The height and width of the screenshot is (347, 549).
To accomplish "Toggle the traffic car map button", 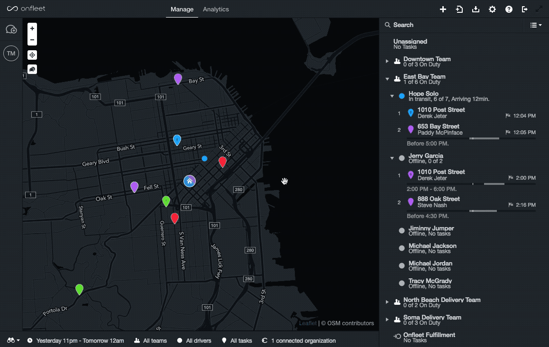I will tap(32, 69).
